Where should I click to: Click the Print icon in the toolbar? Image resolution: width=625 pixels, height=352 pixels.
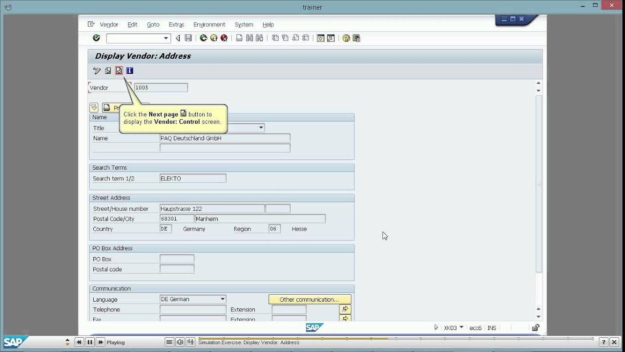pos(239,38)
